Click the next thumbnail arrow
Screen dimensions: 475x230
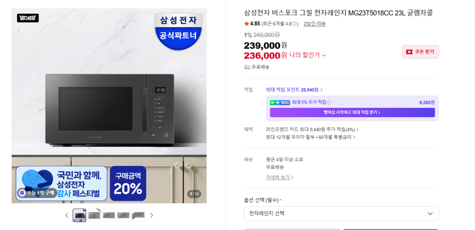[151, 216]
